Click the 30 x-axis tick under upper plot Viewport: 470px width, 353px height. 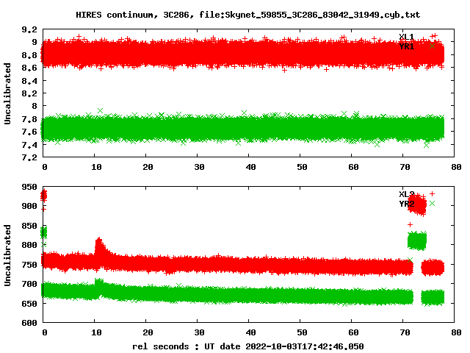199,167
